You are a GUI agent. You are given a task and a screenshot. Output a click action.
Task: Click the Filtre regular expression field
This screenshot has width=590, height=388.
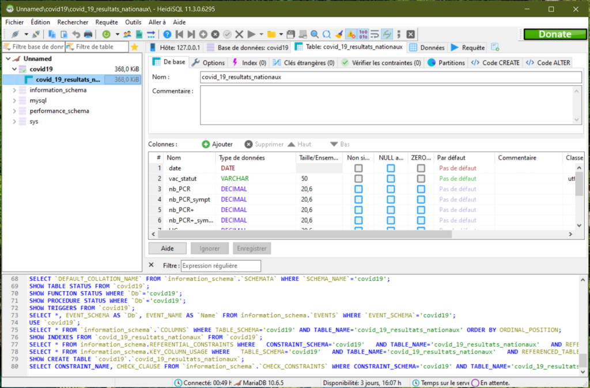[x=221, y=266]
